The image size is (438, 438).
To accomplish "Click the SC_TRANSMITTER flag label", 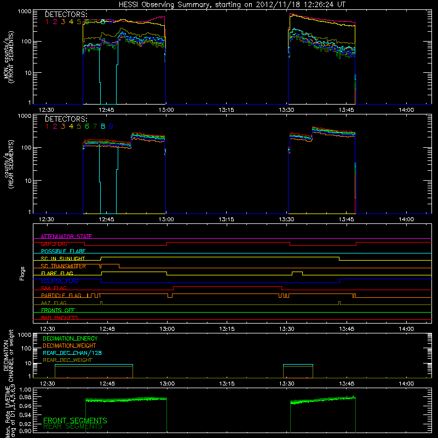I will (x=64, y=266).
